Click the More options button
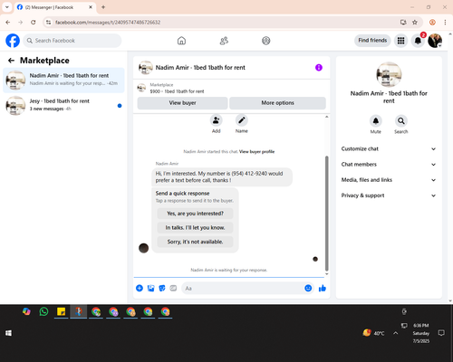 tap(277, 103)
